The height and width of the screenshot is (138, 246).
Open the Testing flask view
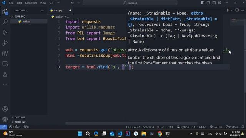[x=5, y=74]
